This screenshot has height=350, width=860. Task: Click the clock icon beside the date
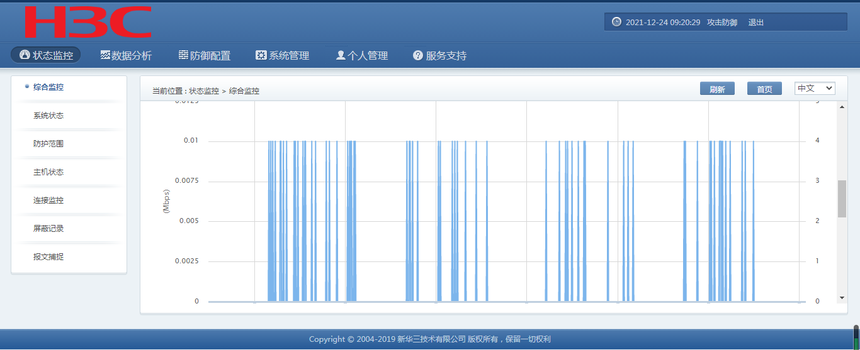616,22
